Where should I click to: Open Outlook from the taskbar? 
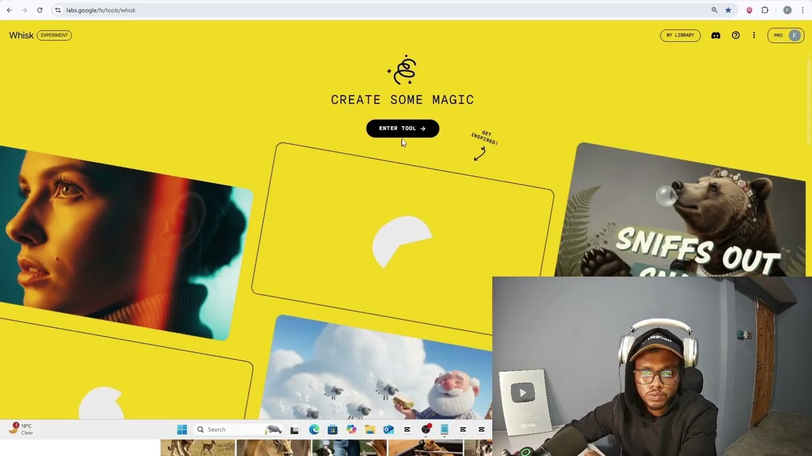click(x=388, y=429)
